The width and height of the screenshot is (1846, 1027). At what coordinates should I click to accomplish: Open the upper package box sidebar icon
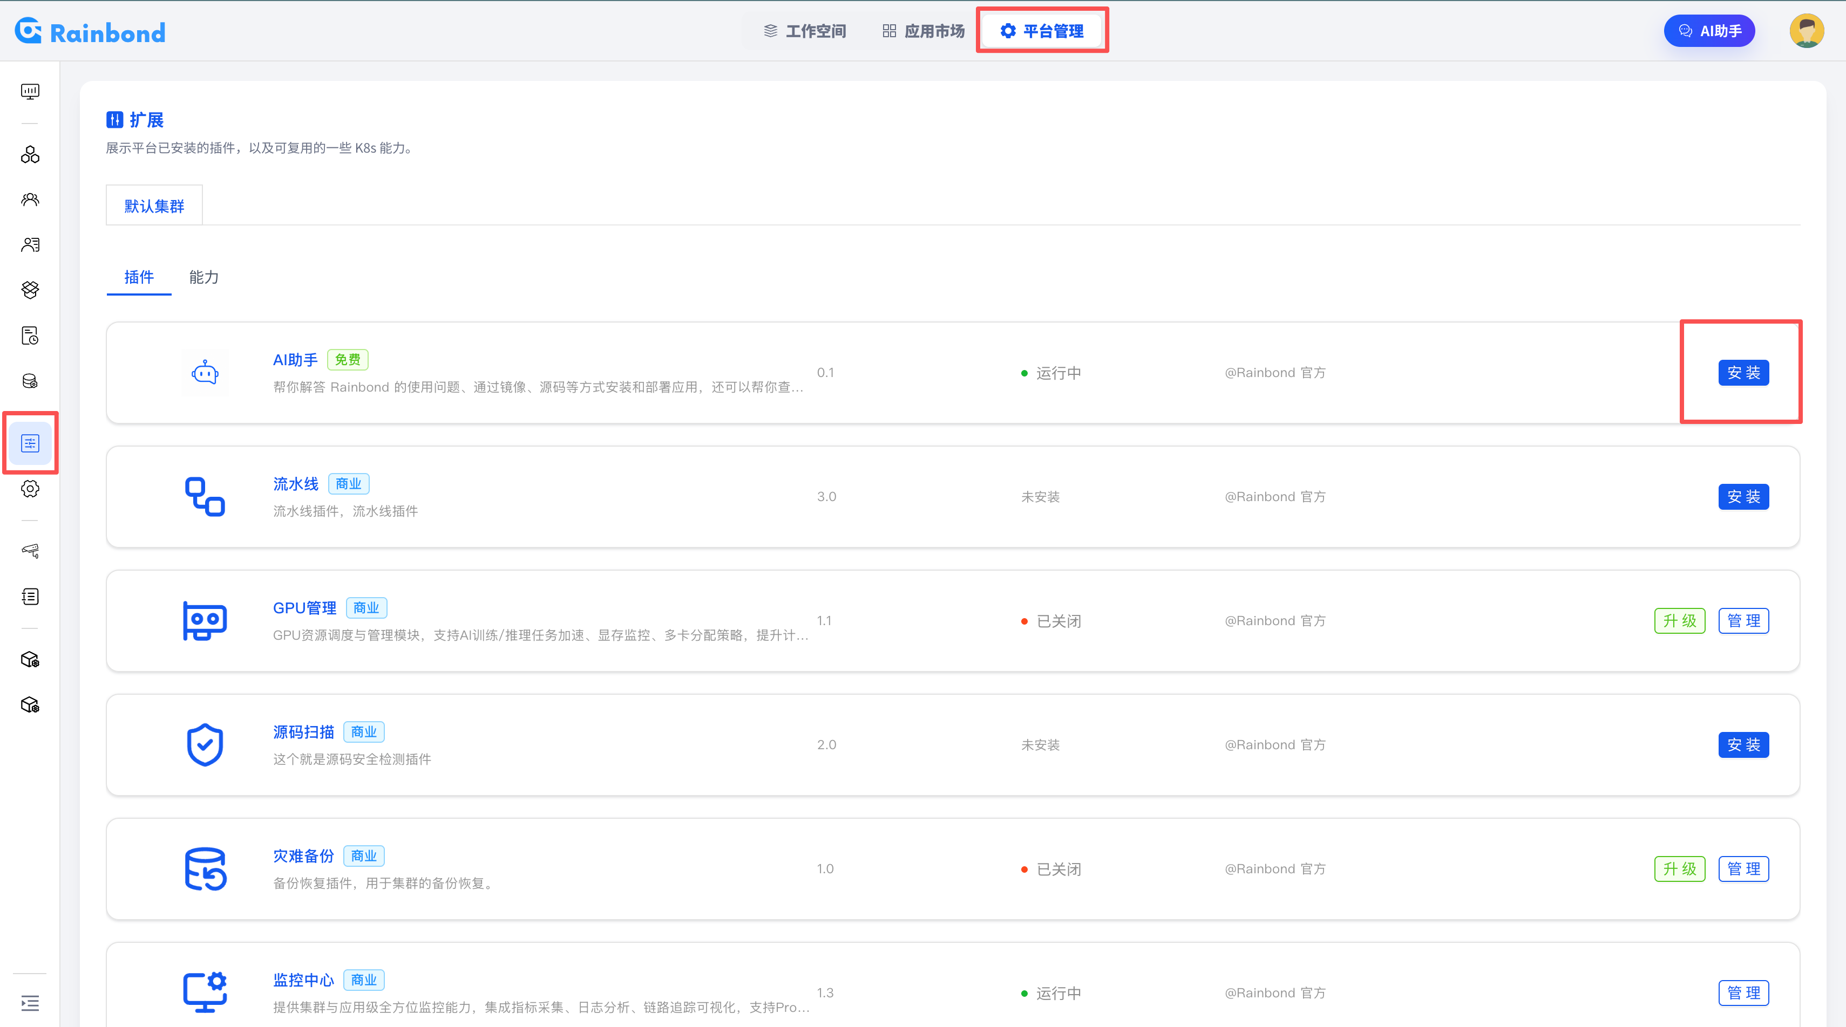[x=30, y=660]
